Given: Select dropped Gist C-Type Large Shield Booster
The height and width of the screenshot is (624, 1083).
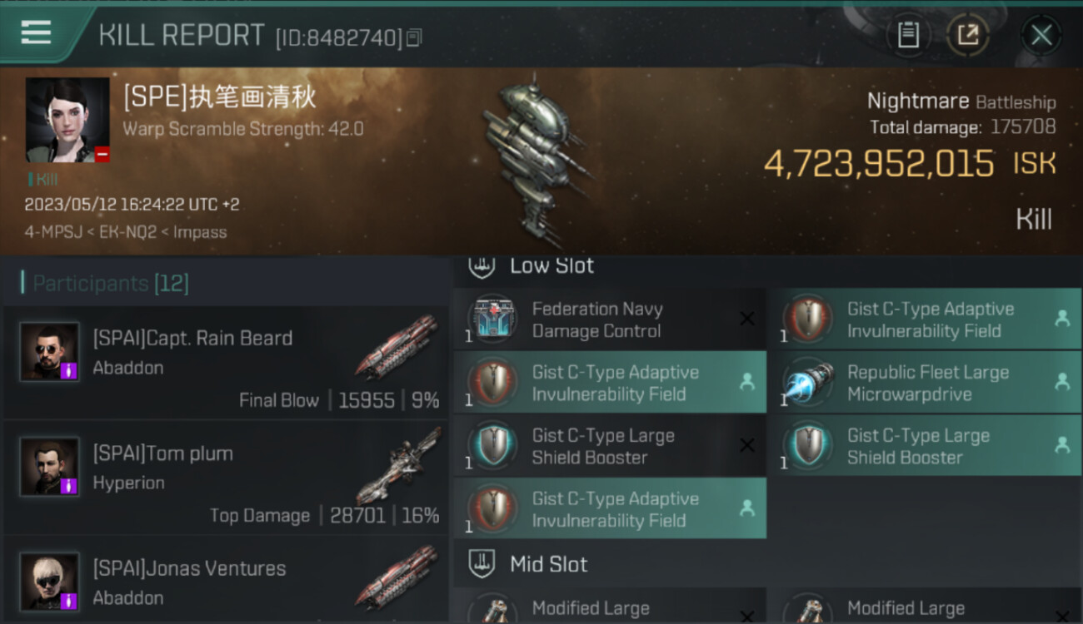Looking at the screenshot, I should coord(926,446).
